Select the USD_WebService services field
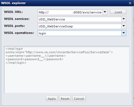The width and height of the screenshot is (134, 107). [x=79, y=19]
